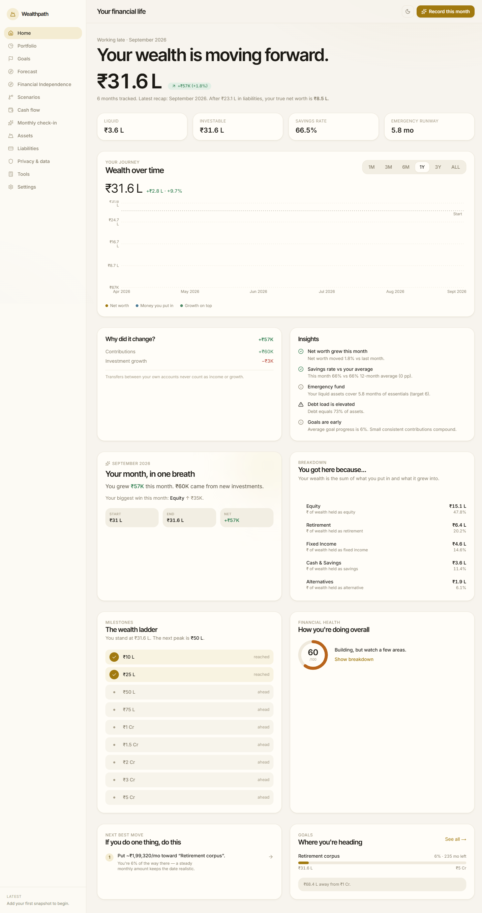
Task: Select the Privacy & data shield icon
Action: pyautogui.click(x=11, y=161)
